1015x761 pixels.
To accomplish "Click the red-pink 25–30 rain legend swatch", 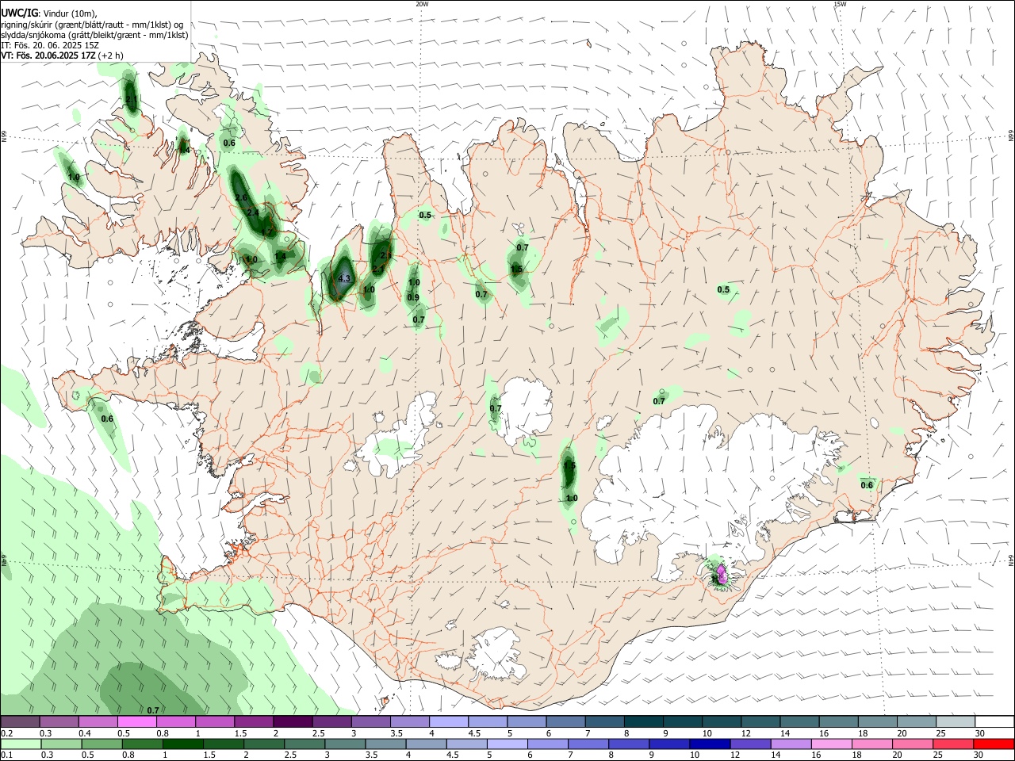I will (x=953, y=744).
